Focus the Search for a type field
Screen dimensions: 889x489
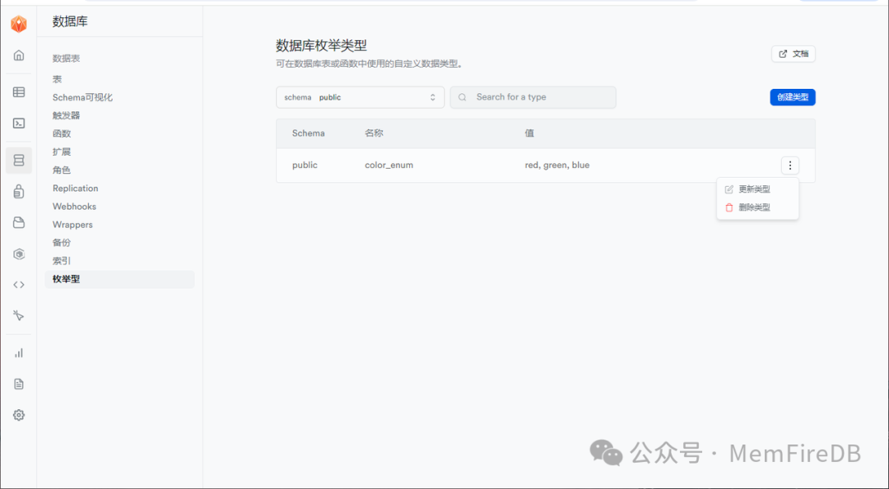coord(533,97)
